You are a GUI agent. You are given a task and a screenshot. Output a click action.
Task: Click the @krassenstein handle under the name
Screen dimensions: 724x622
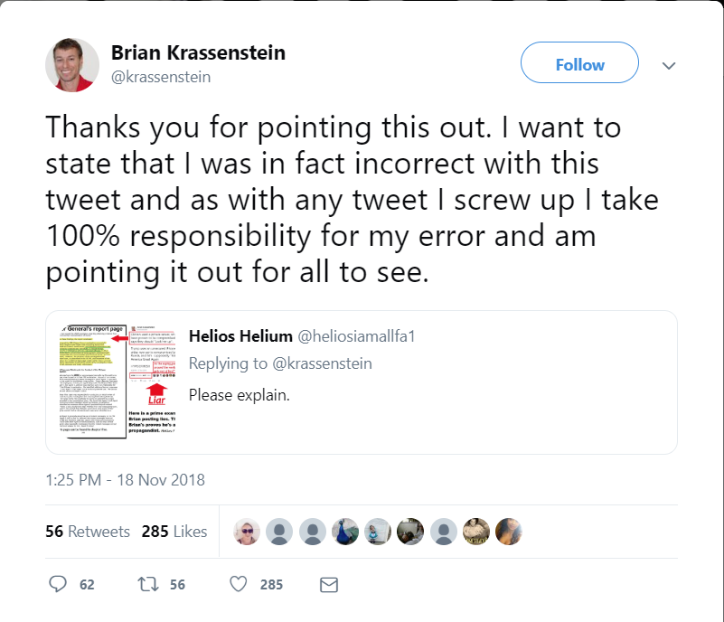(x=161, y=77)
